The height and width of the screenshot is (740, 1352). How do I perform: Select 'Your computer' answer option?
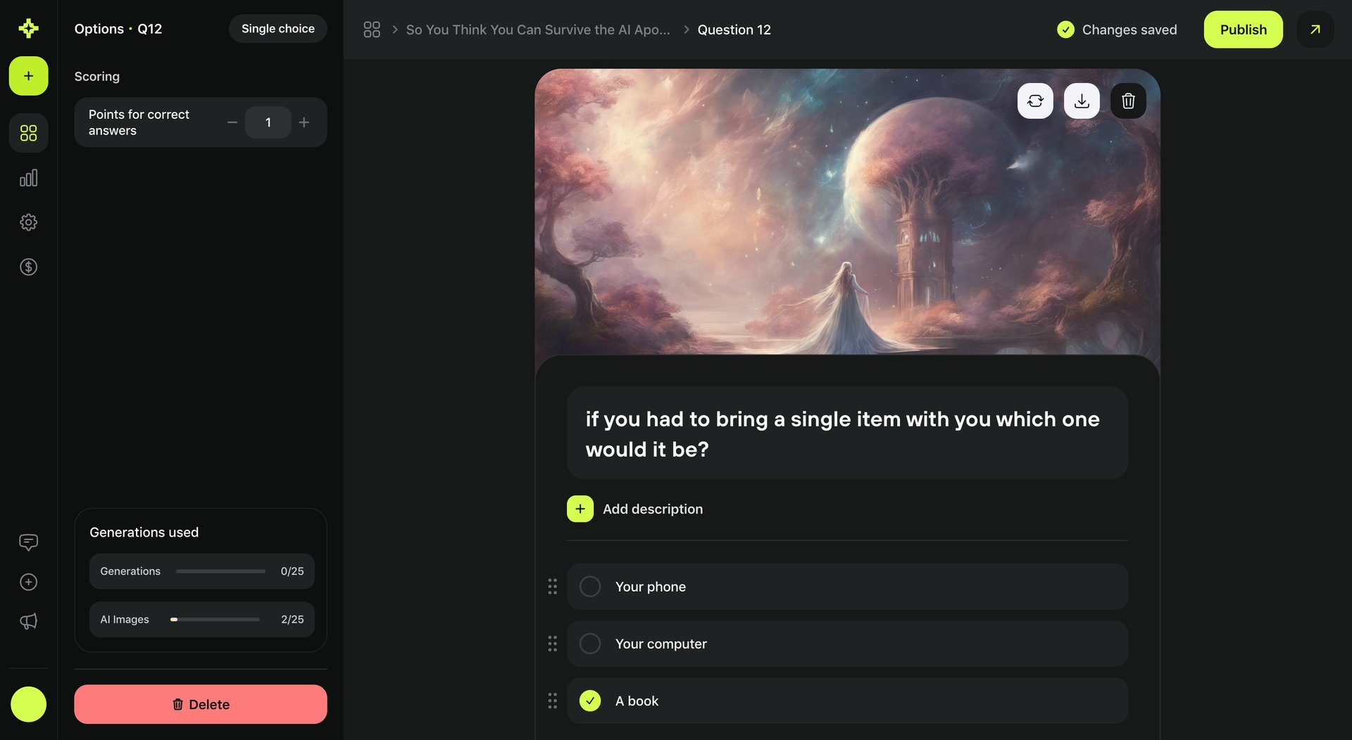[x=590, y=644]
